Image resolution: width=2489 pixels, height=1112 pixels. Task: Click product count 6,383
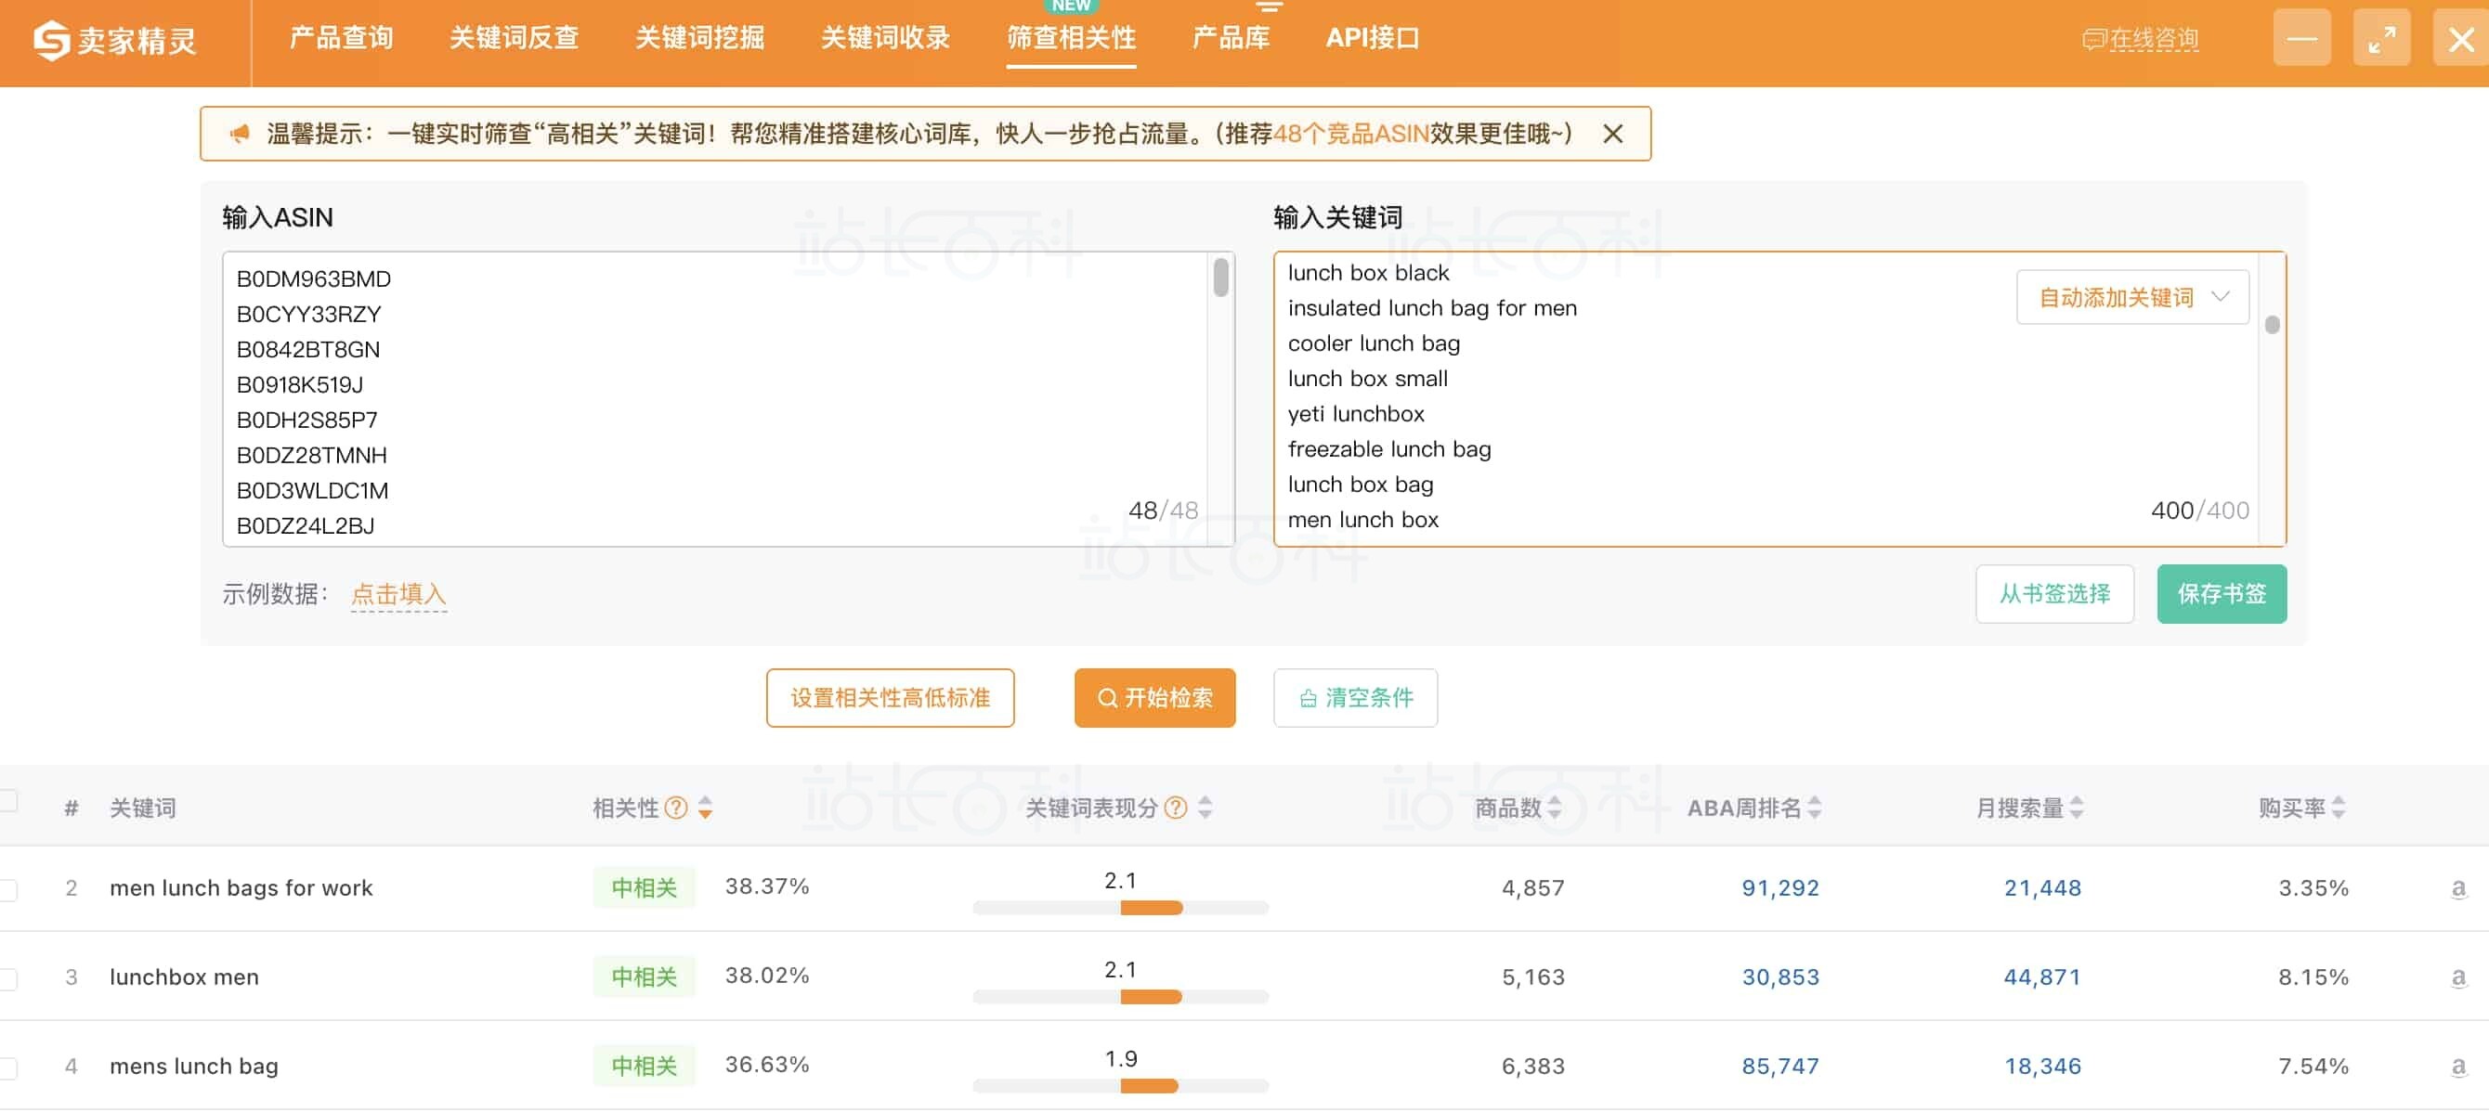pos(1532,1067)
